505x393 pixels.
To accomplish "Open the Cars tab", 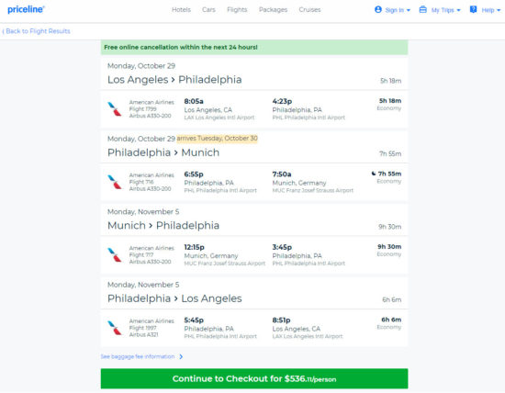I will point(208,10).
